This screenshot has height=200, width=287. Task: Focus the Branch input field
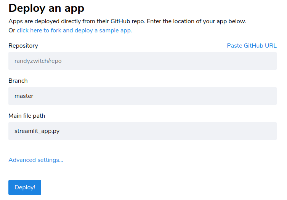tap(143, 96)
